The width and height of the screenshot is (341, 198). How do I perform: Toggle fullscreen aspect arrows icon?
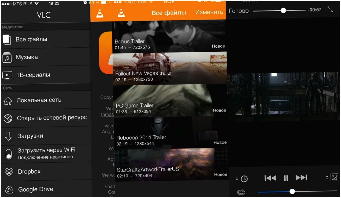pyautogui.click(x=331, y=10)
